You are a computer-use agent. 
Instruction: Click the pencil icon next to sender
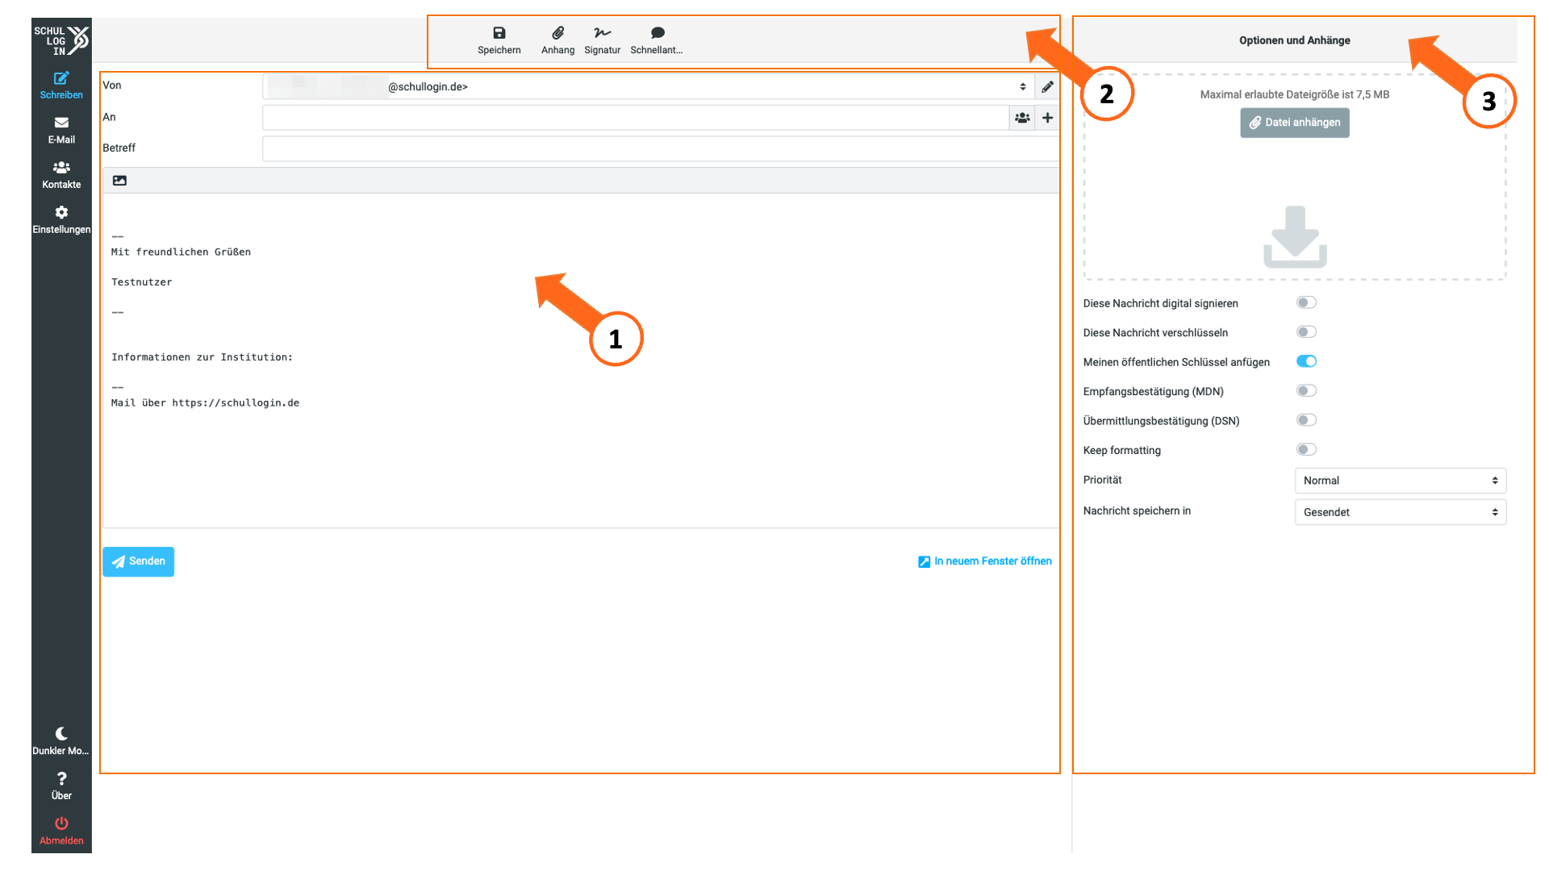[1047, 86]
